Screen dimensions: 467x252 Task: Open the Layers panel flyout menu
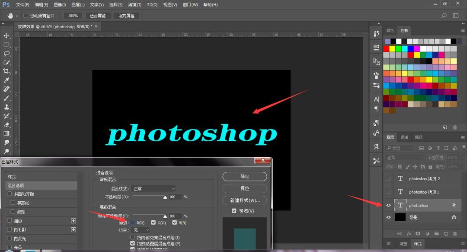[463, 137]
